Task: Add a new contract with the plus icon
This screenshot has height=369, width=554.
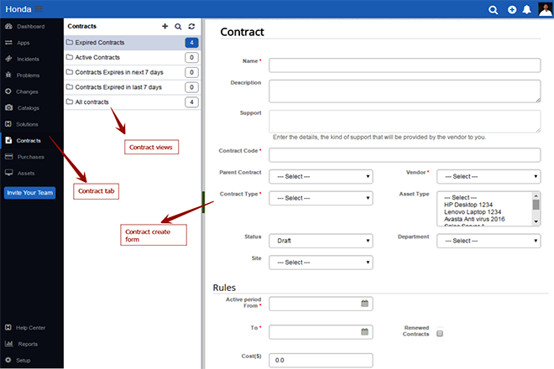Action: pos(165,26)
